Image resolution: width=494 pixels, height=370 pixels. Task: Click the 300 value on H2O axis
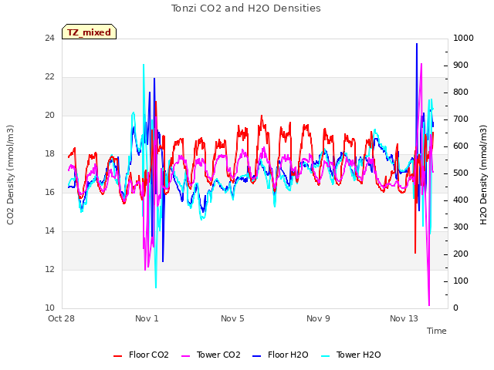tap(461, 227)
